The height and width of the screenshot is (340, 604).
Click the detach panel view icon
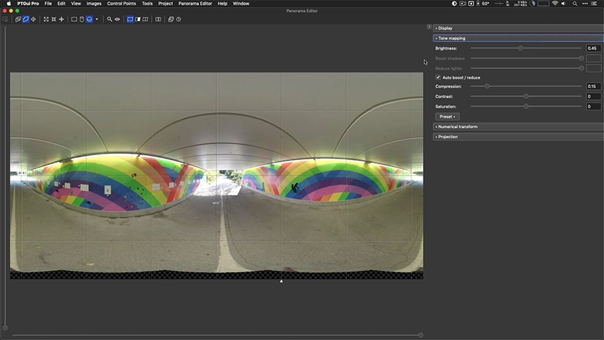158,19
